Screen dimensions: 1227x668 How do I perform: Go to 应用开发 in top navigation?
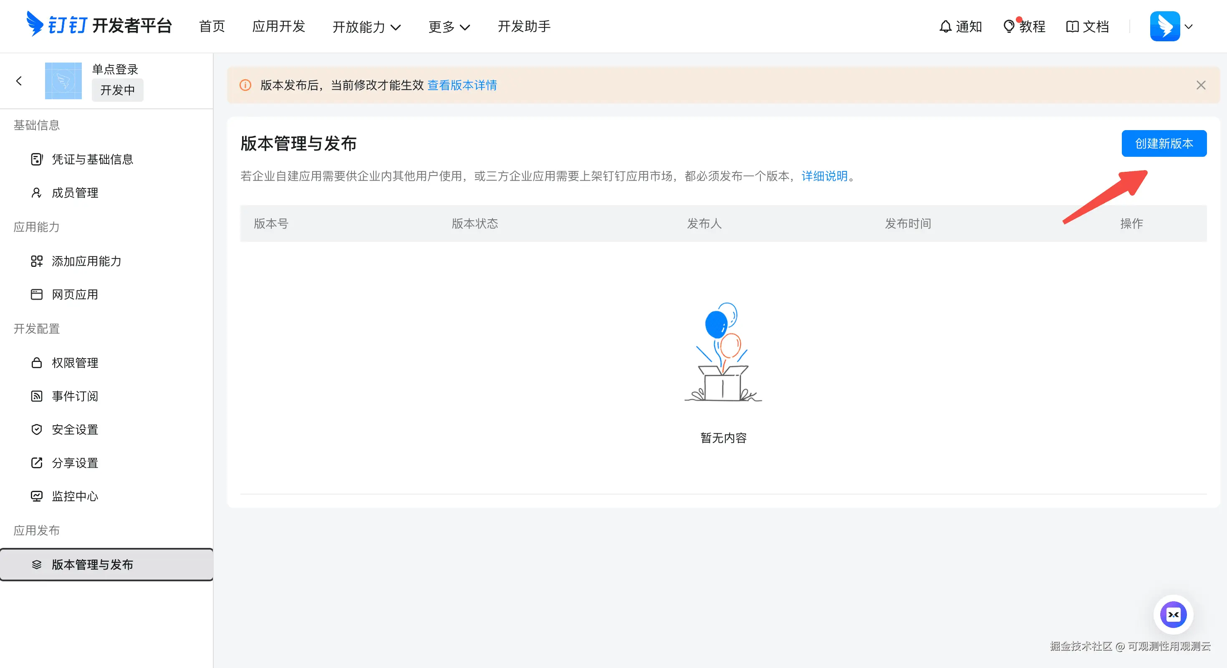point(278,27)
